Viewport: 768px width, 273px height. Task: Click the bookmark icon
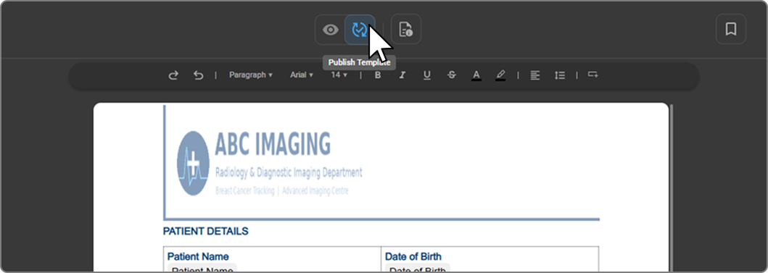pos(731,30)
